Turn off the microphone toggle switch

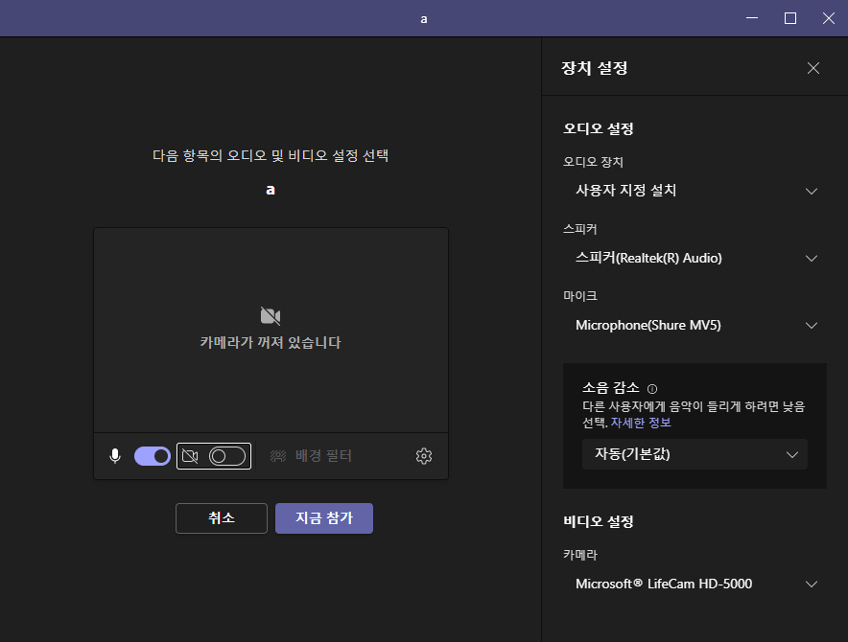[153, 456]
